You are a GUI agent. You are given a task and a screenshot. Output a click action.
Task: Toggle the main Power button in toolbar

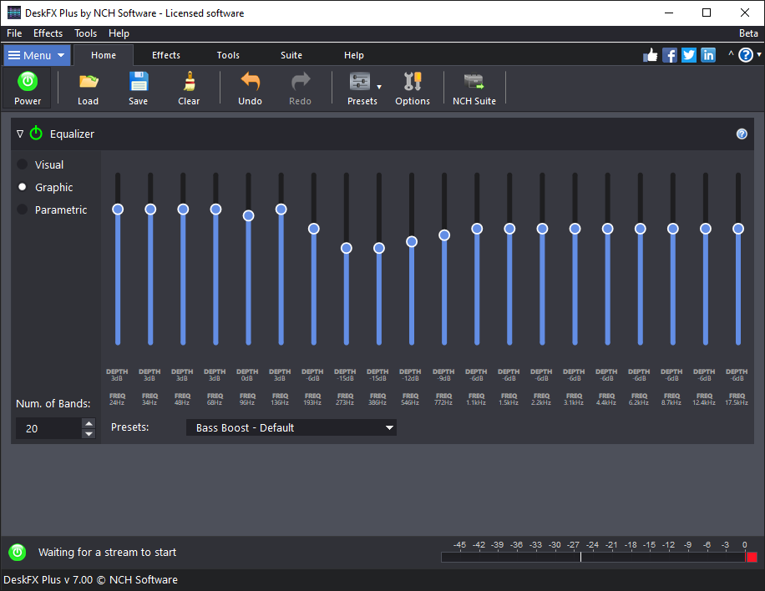[x=28, y=88]
